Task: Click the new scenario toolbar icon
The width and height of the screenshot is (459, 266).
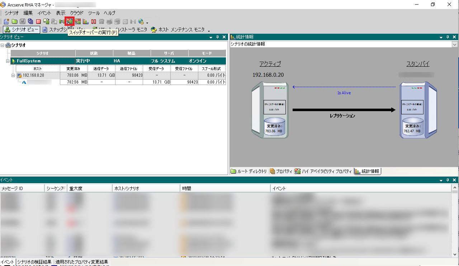Action: pyautogui.click(x=6, y=22)
